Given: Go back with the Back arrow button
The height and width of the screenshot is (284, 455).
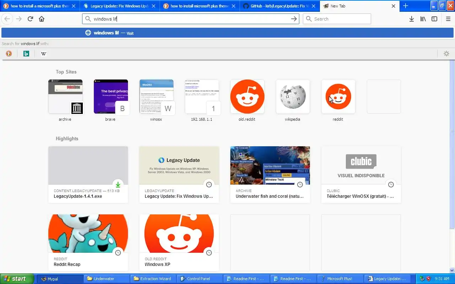Looking at the screenshot, I should [7, 19].
